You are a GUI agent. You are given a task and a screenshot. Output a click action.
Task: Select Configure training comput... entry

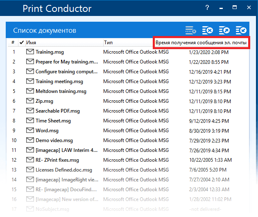[x=66, y=72]
